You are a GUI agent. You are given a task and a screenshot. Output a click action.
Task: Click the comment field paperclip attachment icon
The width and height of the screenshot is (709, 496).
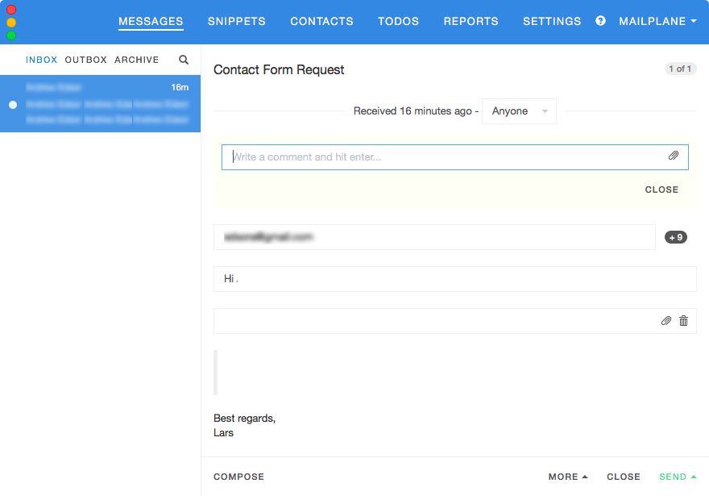674,156
